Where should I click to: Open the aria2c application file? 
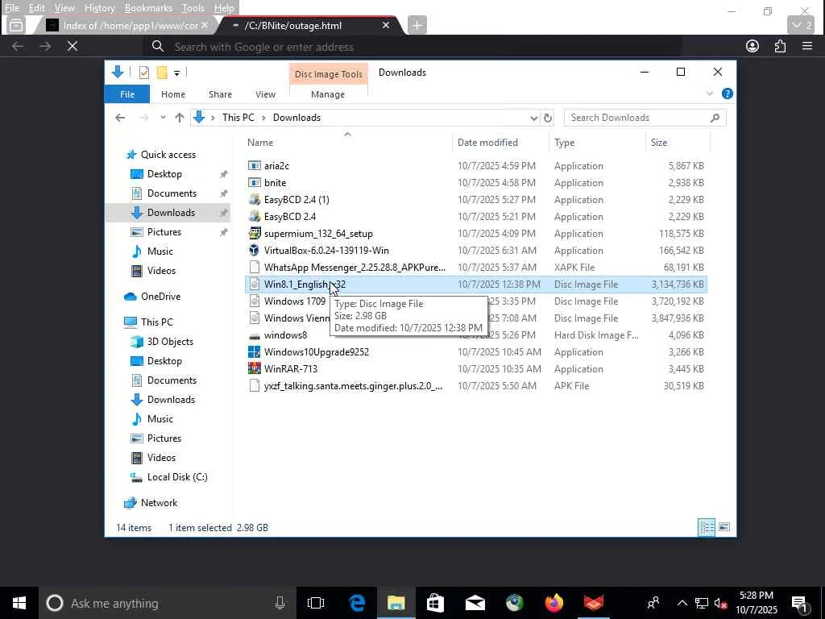click(276, 166)
